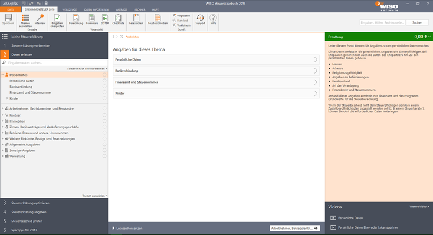Reset font with Standard option
Image resolution: width=433 pixels, height=235 pixels.
pos(181,21)
